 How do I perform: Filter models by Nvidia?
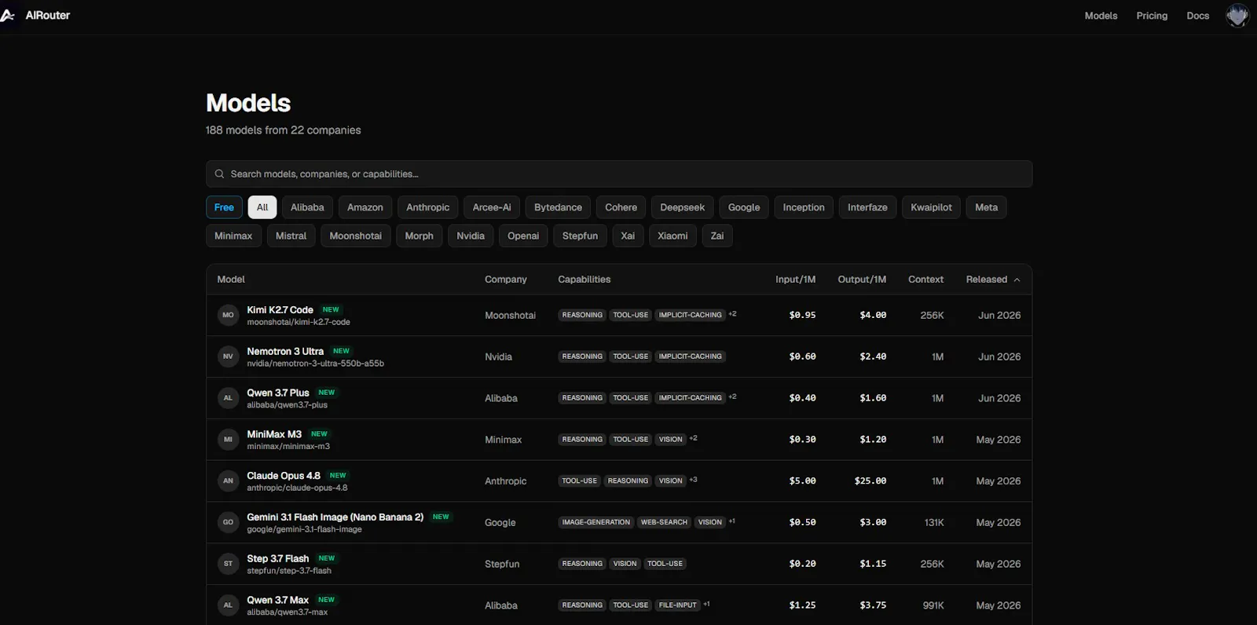(471, 236)
